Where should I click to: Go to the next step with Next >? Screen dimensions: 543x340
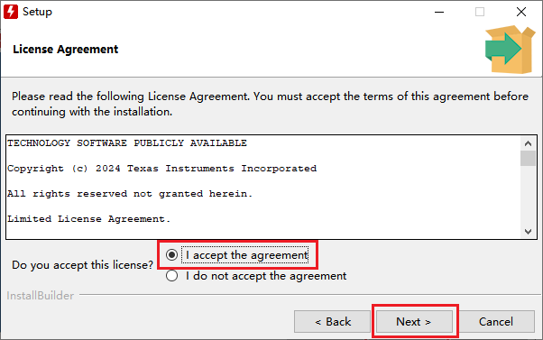[414, 322]
